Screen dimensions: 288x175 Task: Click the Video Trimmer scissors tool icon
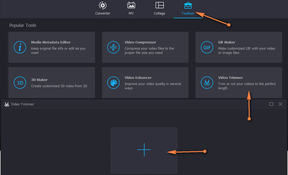click(207, 82)
